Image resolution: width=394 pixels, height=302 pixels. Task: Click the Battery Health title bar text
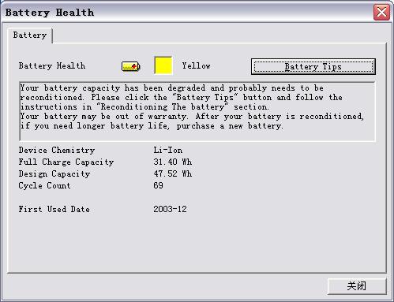[x=50, y=13]
